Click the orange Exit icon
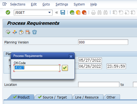 pos(78,12)
